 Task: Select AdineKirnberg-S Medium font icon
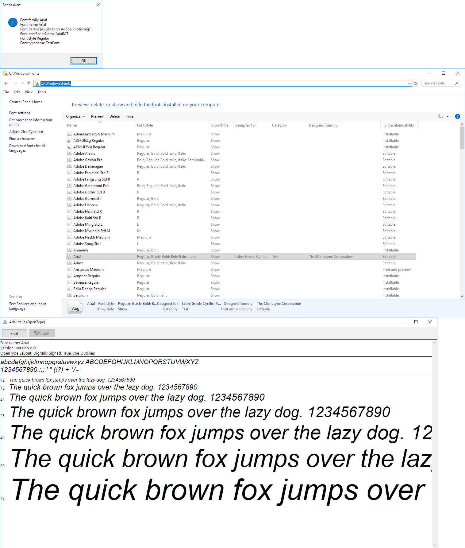[70, 134]
